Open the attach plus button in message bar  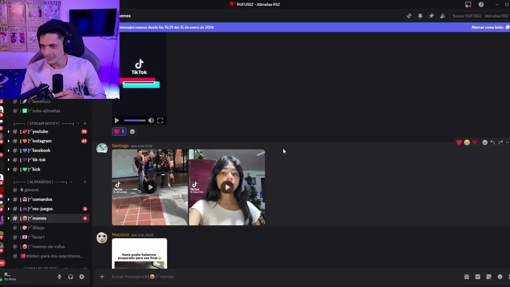102,277
